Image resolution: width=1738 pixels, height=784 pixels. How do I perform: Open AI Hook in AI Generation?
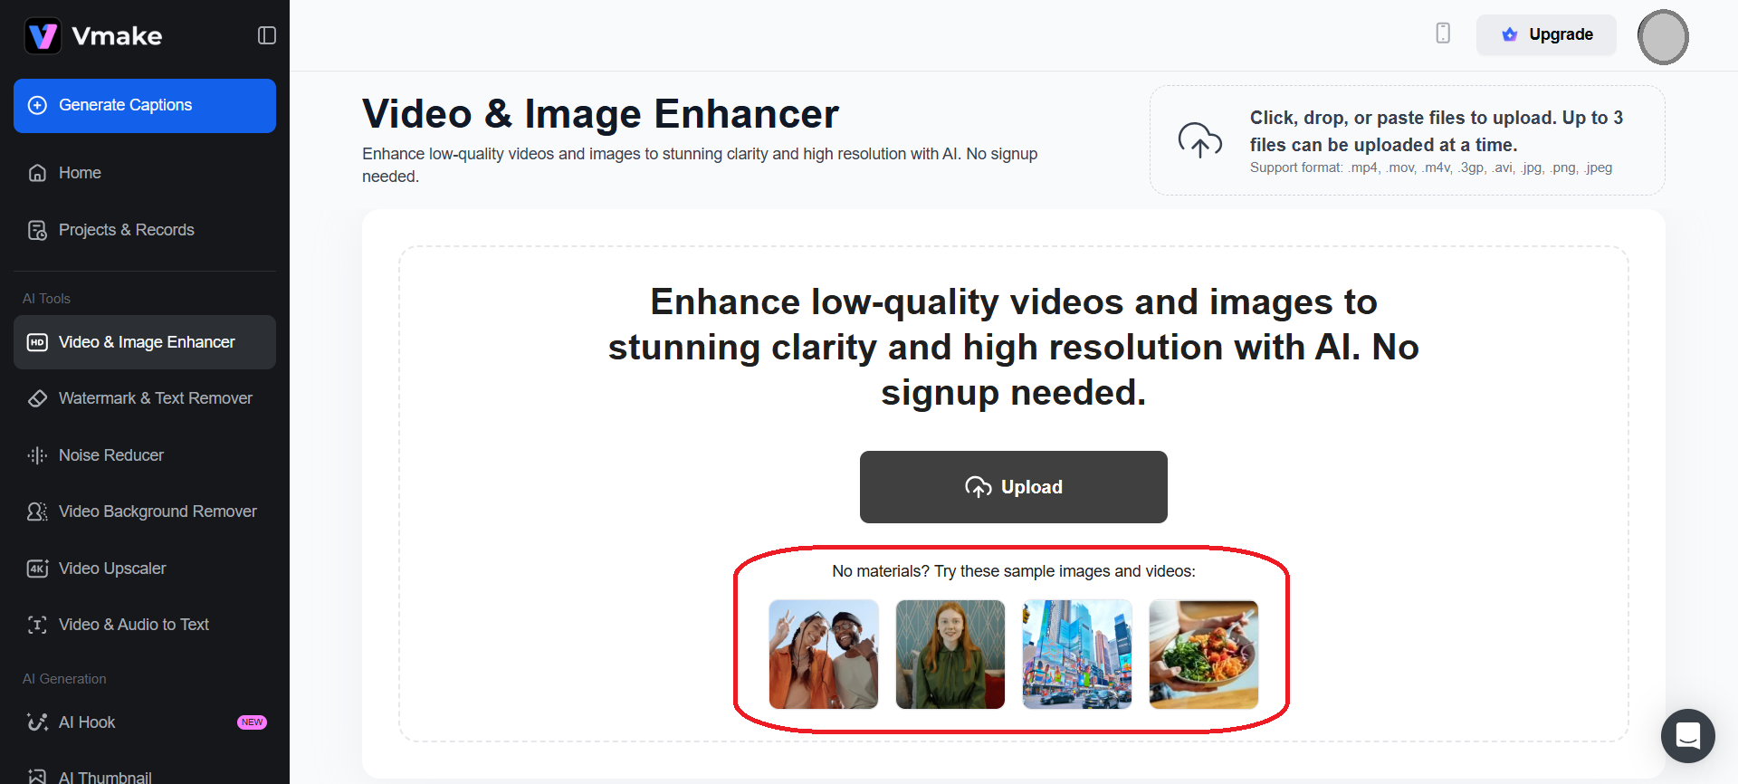coord(87,722)
